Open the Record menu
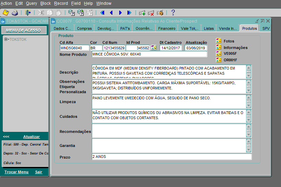This screenshot has width=281, height=187. pyautogui.click(x=61, y=3)
